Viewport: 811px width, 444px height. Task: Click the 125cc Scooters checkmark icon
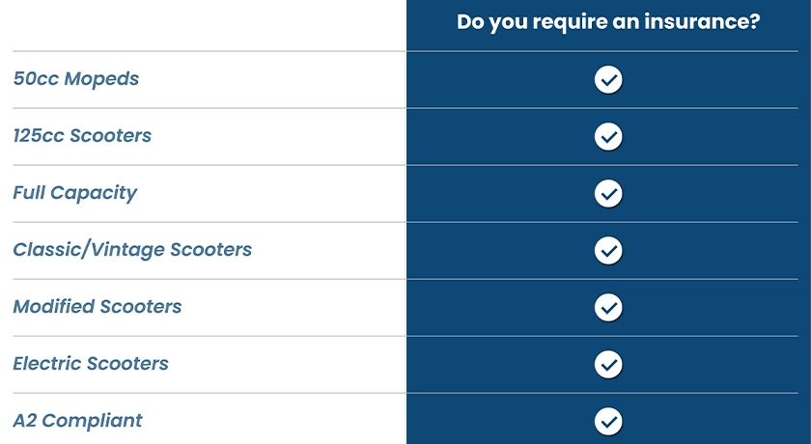[x=608, y=136]
